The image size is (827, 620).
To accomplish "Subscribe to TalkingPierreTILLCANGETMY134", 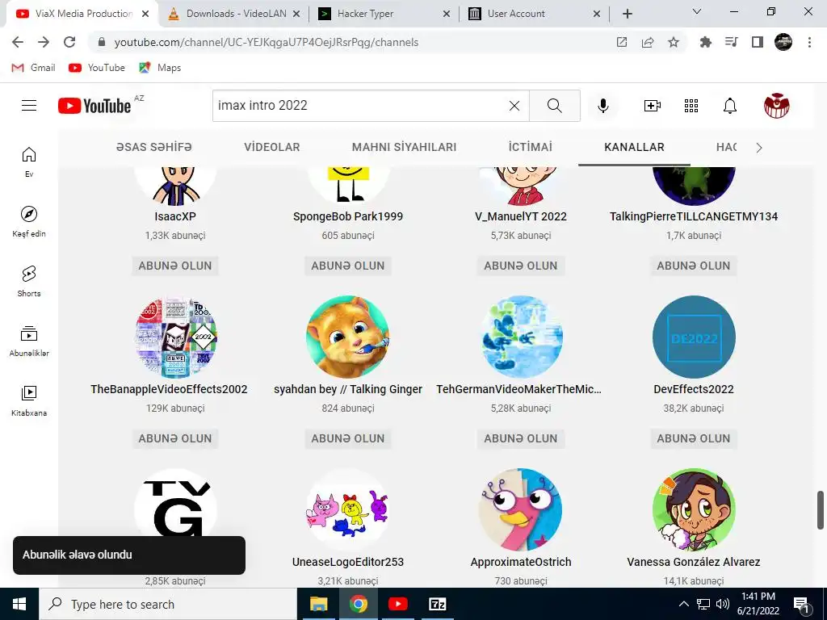I will (x=694, y=266).
